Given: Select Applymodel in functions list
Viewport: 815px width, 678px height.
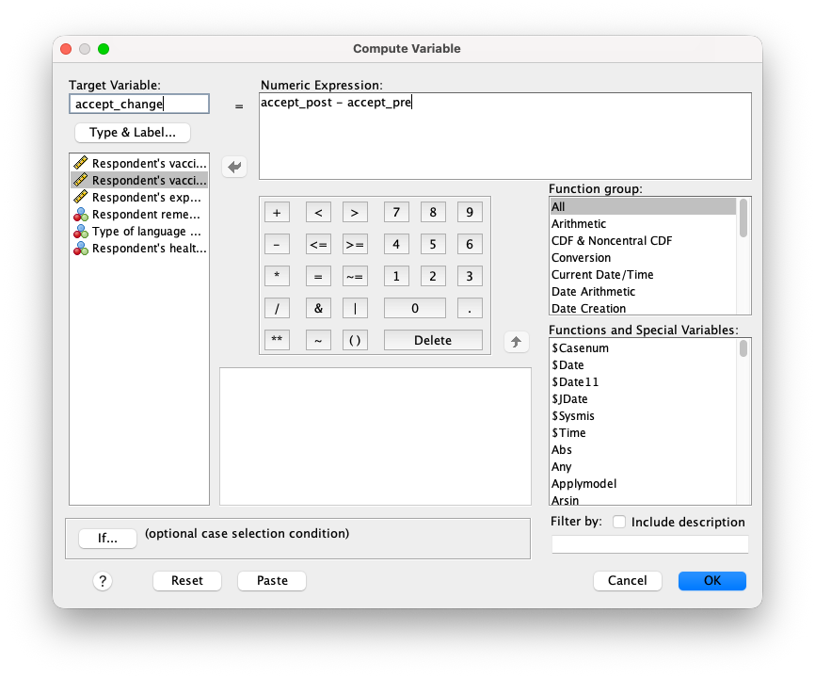Looking at the screenshot, I should [643, 483].
